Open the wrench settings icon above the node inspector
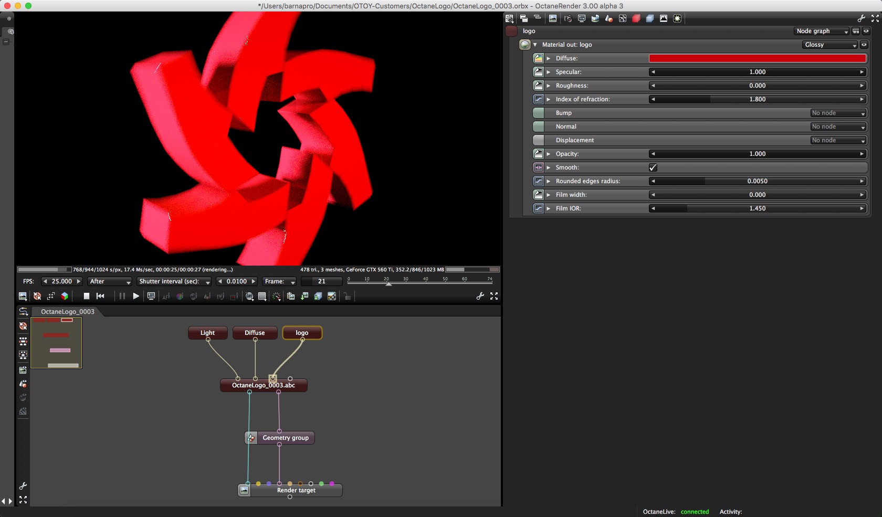 tap(861, 18)
